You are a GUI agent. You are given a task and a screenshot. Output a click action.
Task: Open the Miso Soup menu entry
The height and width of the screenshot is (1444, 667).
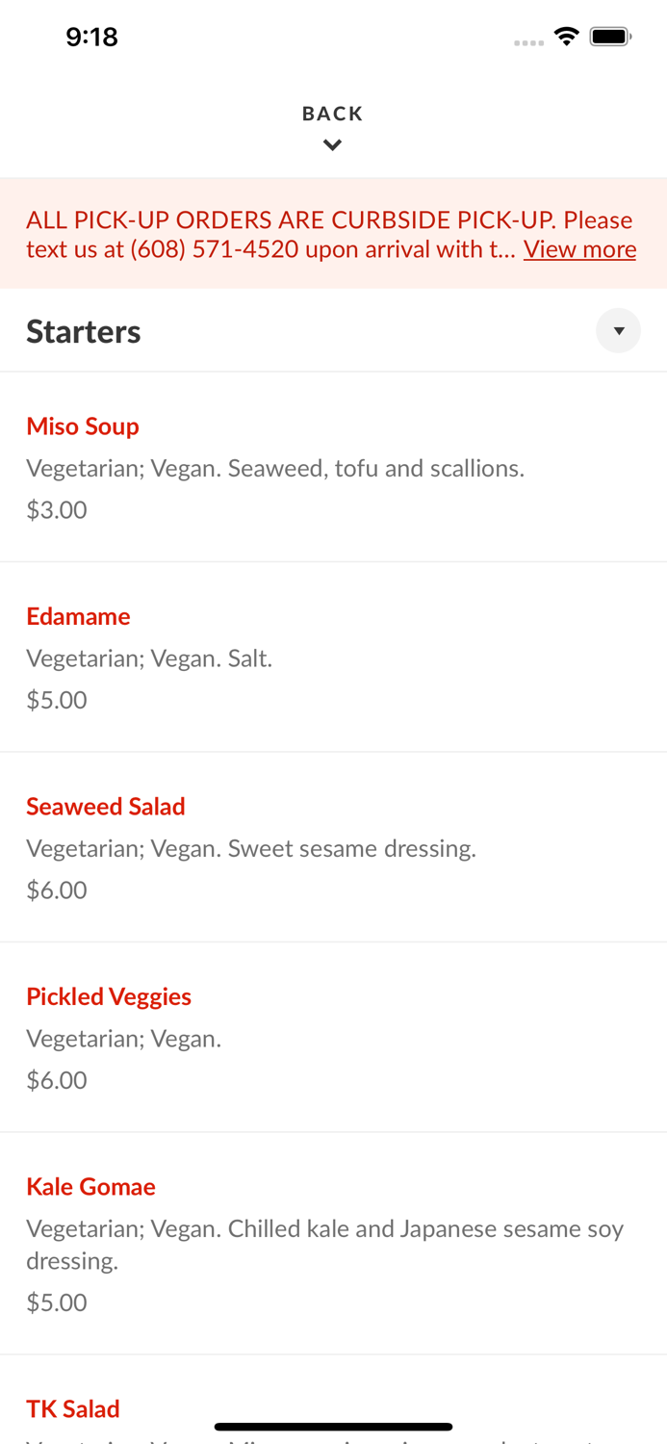83,426
